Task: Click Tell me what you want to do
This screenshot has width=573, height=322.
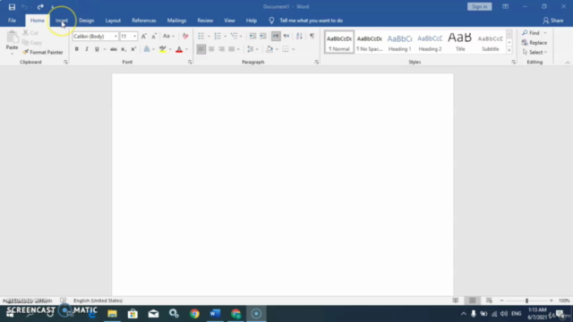Action: click(x=311, y=21)
